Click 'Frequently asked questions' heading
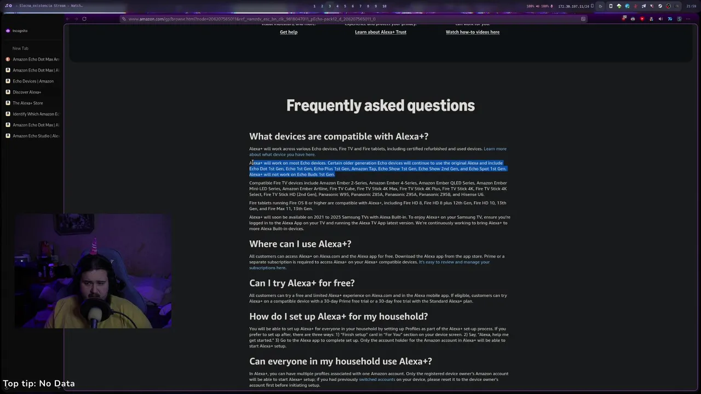 381,105
